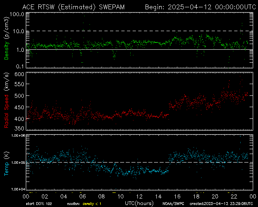Click the '550' speed tick label

19,84
